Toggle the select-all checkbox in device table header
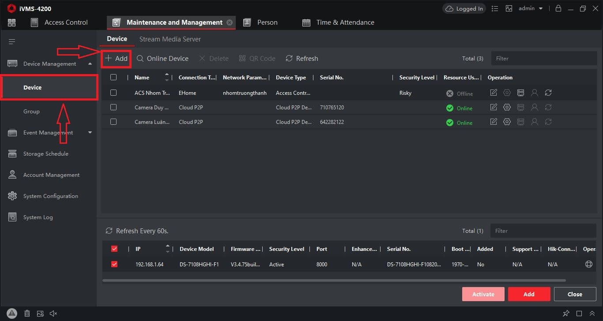 [113, 77]
